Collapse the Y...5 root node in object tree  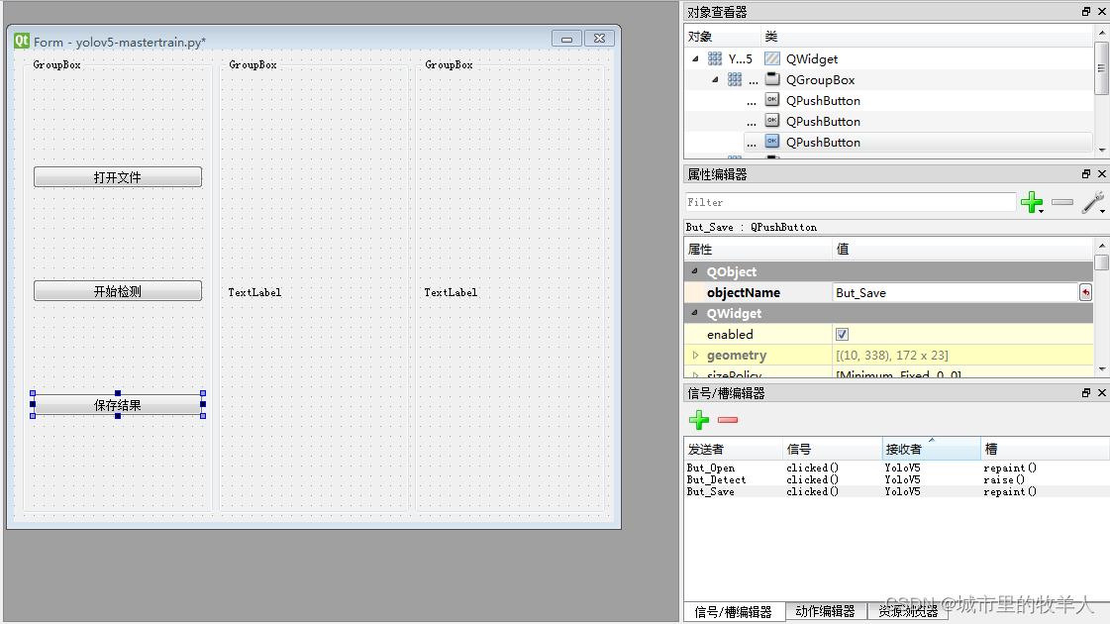[695, 58]
